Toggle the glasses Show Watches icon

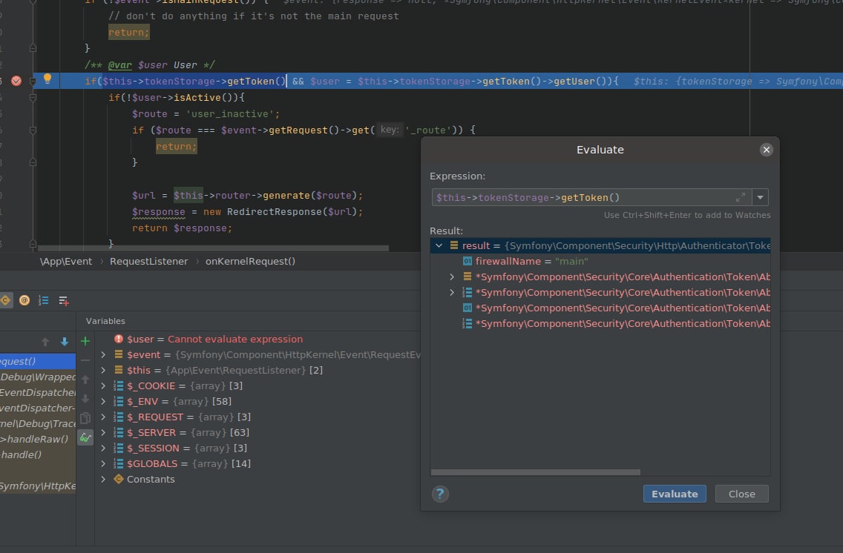tap(85, 437)
